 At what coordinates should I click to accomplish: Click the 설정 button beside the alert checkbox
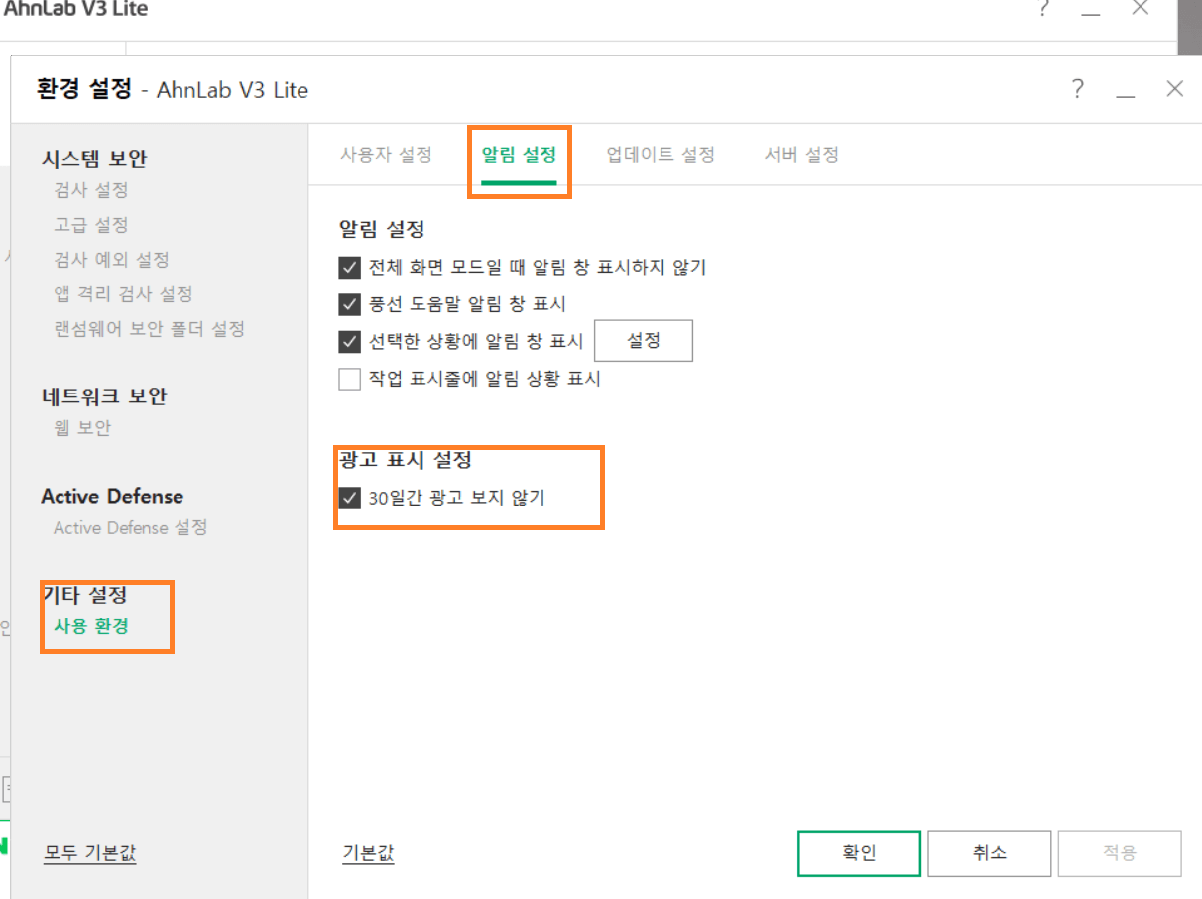tap(643, 341)
